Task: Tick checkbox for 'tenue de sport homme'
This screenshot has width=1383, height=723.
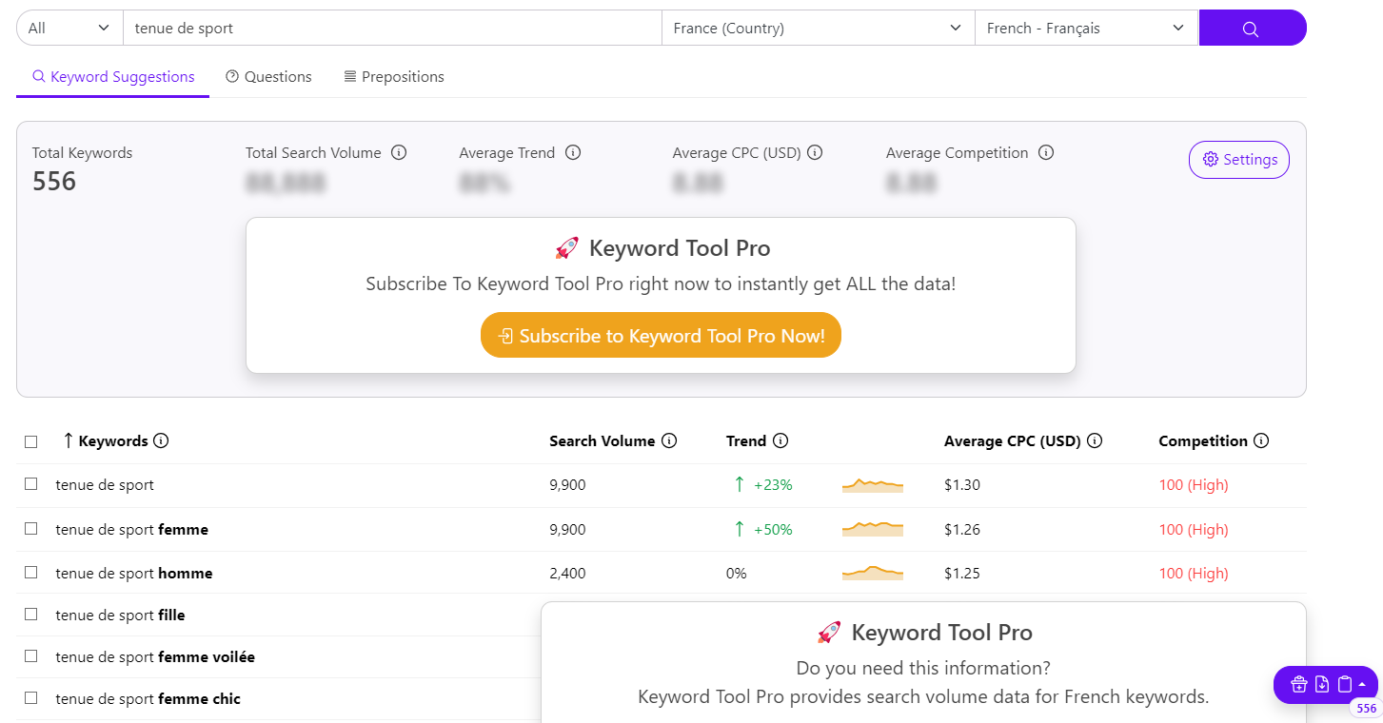Action: point(31,572)
